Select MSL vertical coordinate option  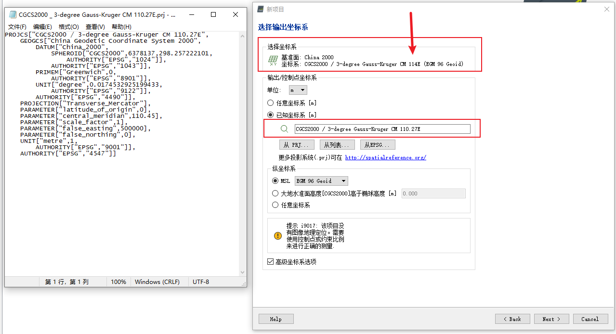[x=275, y=181]
